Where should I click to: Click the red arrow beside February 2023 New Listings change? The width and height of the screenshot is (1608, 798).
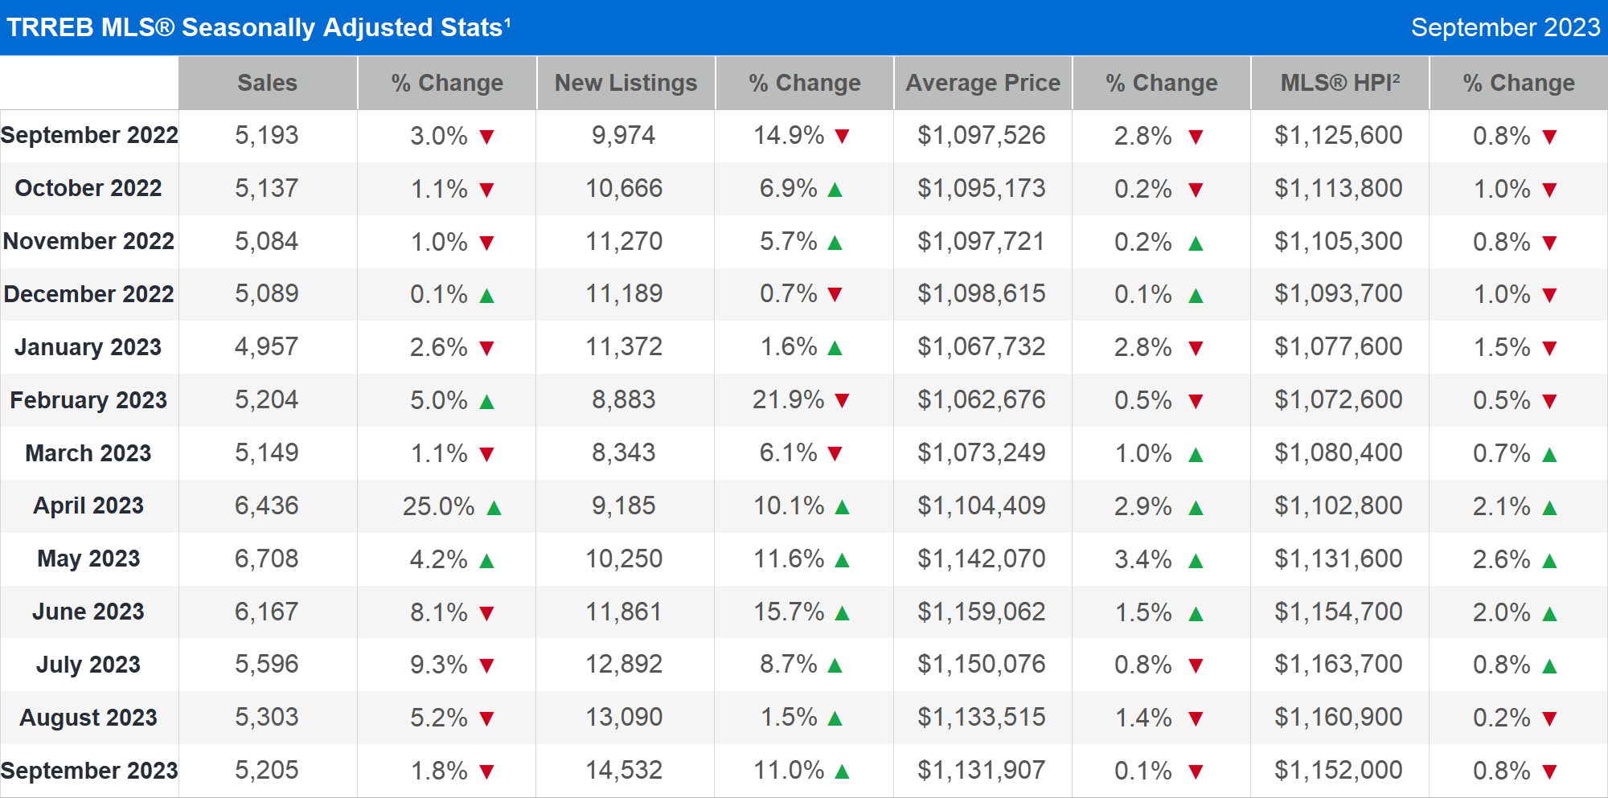[x=843, y=400]
